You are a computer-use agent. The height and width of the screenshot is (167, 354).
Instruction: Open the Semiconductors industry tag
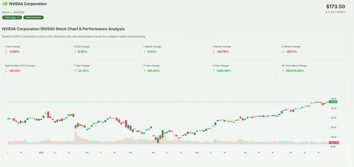(x=34, y=17)
